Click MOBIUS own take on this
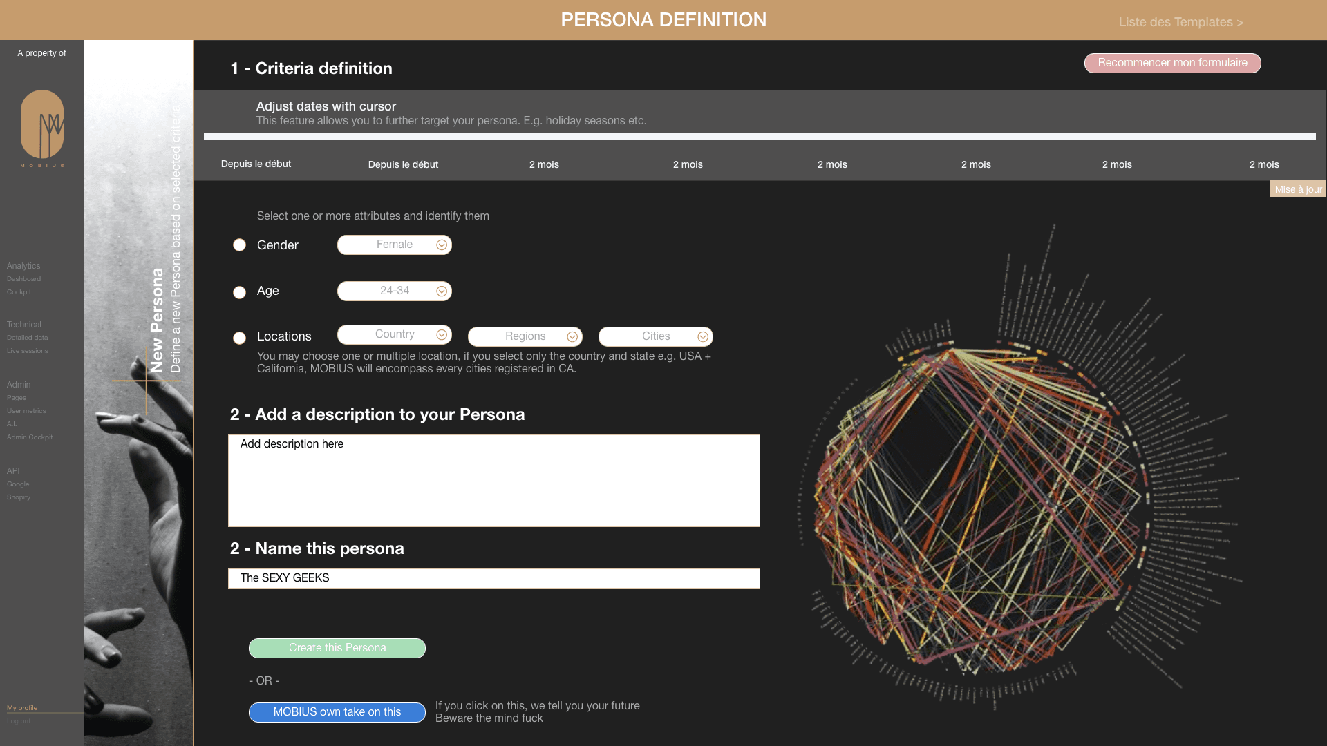The height and width of the screenshot is (746, 1327). [337, 712]
